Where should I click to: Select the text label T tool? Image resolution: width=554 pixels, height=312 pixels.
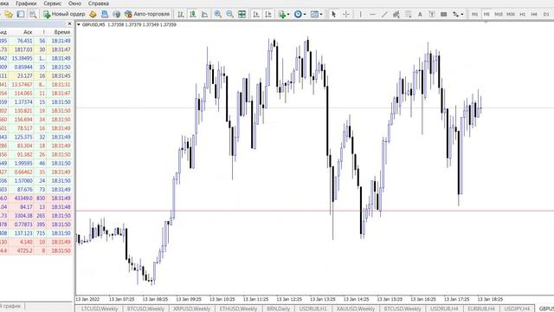click(432, 14)
